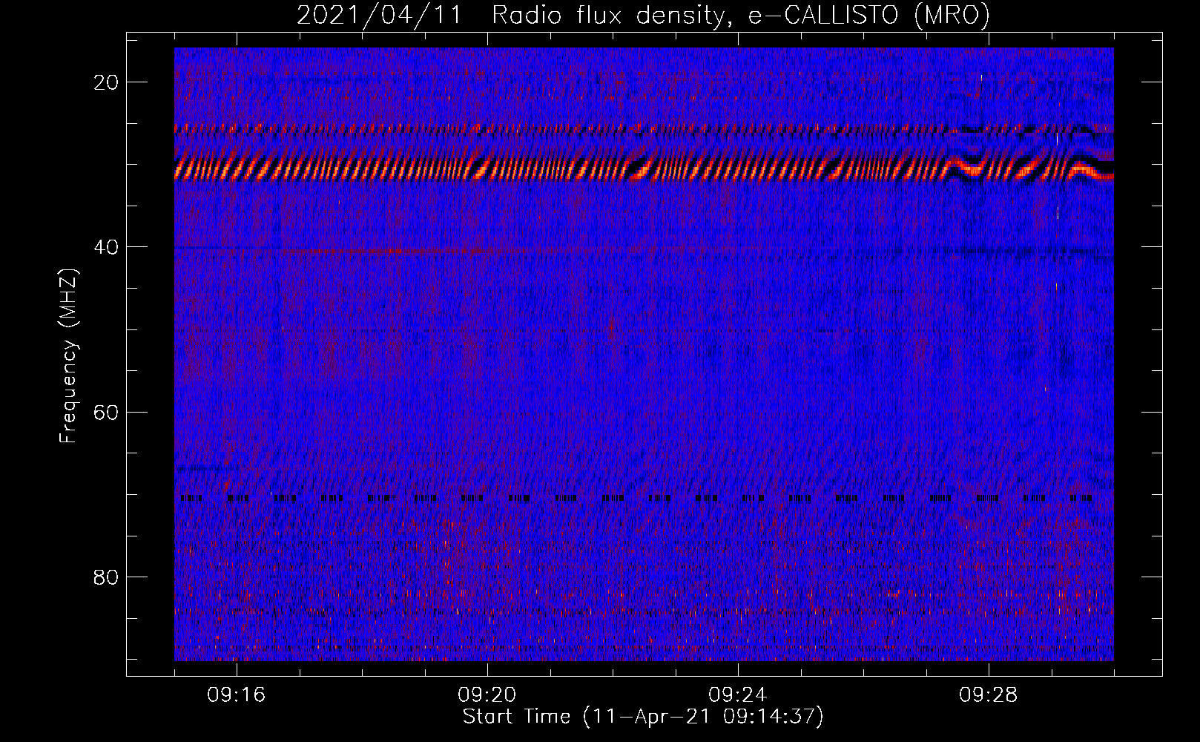Click the time tick label 09:16
This screenshot has width=1200, height=742.
pyautogui.click(x=237, y=695)
